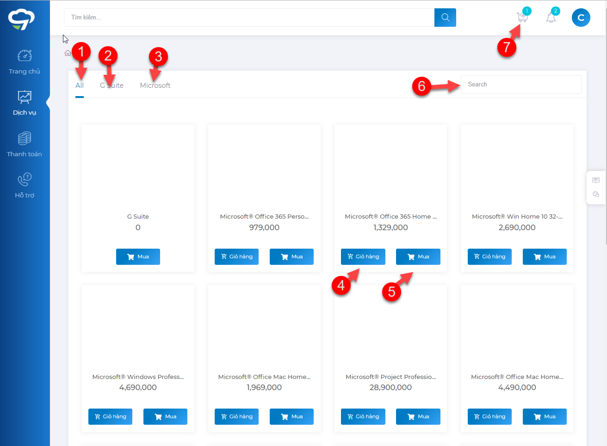
Task: Open the chat bubbles icon in side widget
Action: pos(596,195)
